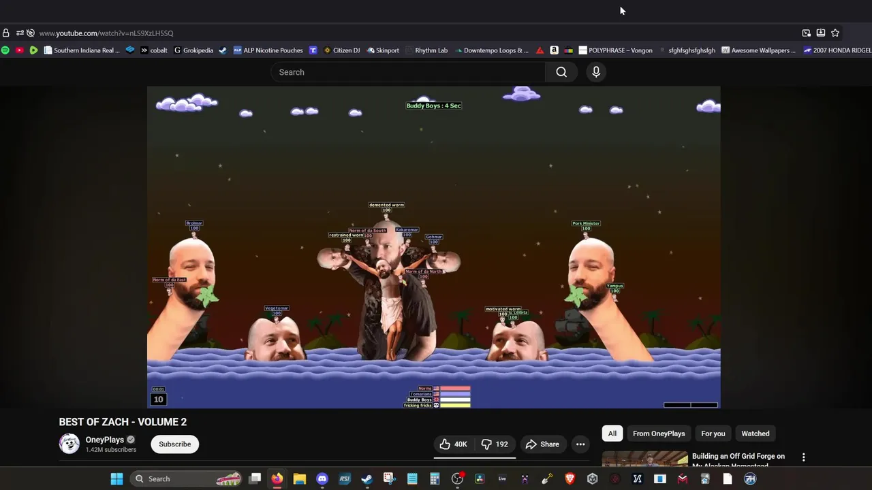The height and width of the screenshot is (490, 872).
Task: Share the Best of Zach video
Action: [542, 444]
